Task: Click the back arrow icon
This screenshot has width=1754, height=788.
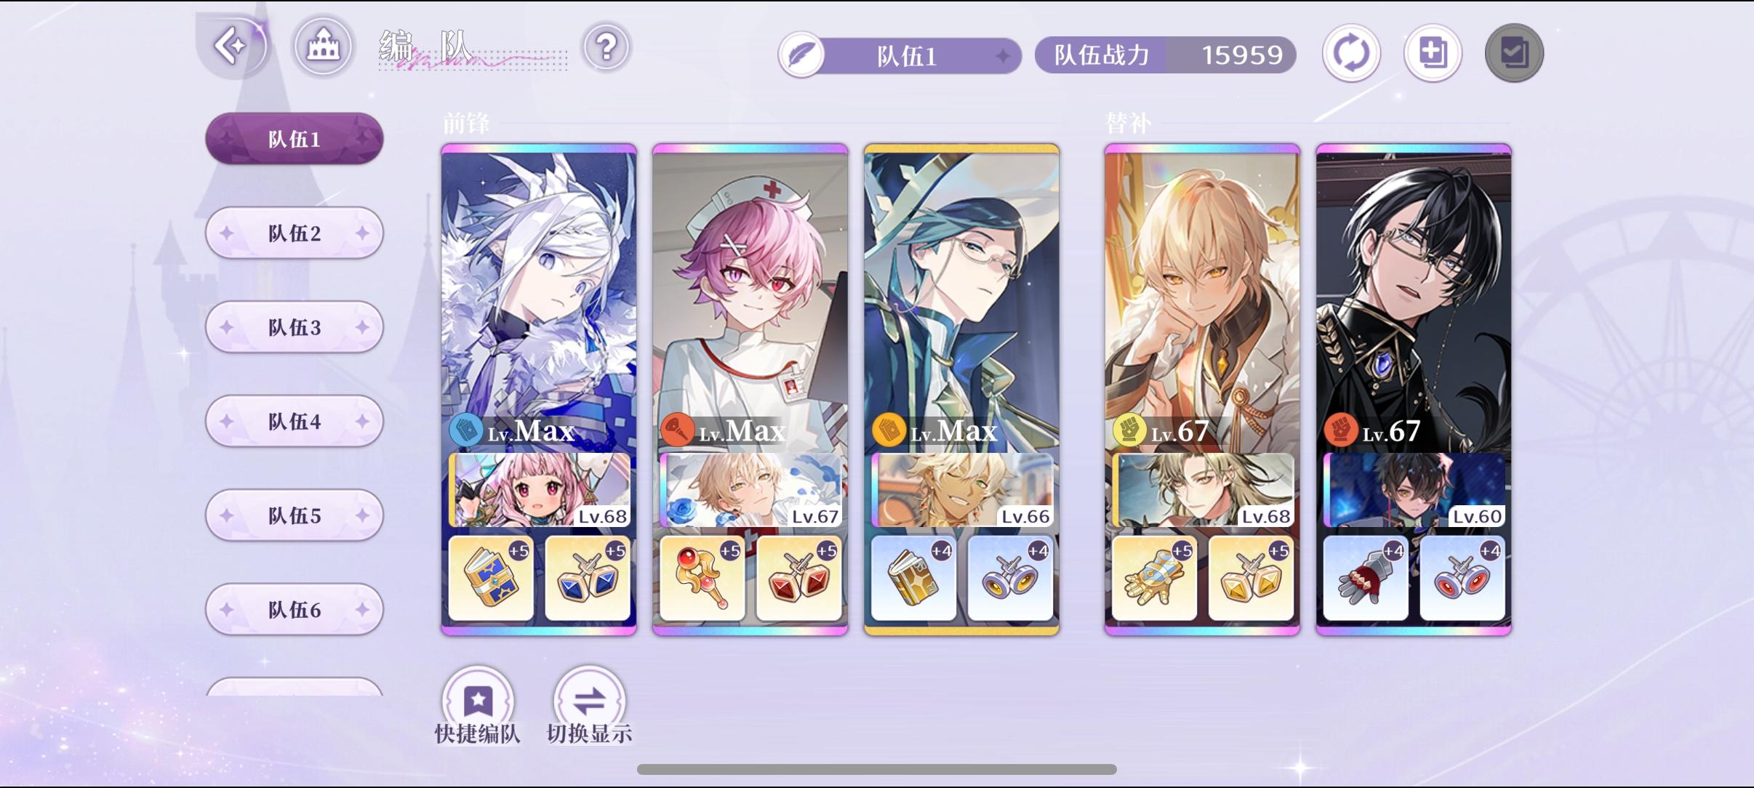Action: point(231,47)
